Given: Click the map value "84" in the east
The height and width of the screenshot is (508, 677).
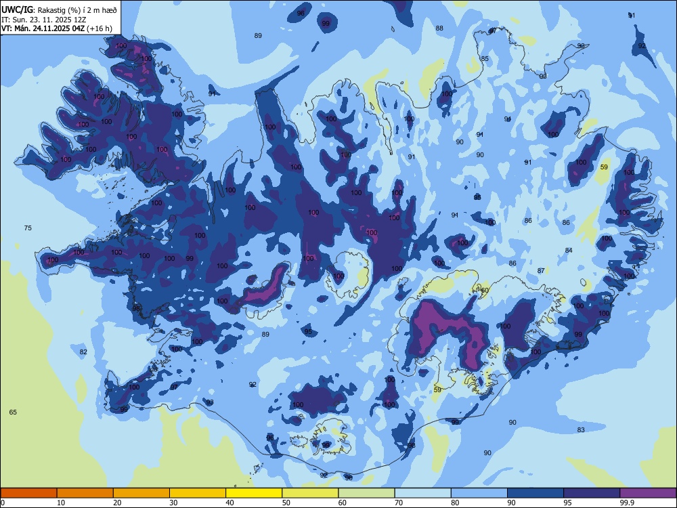Looking at the screenshot, I should tap(569, 251).
